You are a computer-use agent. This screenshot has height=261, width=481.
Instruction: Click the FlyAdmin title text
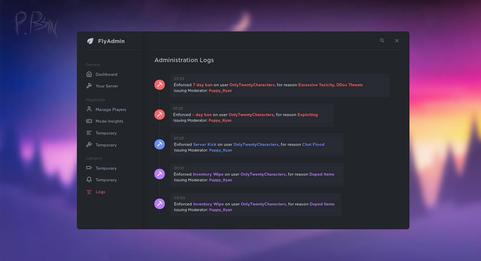[111, 41]
